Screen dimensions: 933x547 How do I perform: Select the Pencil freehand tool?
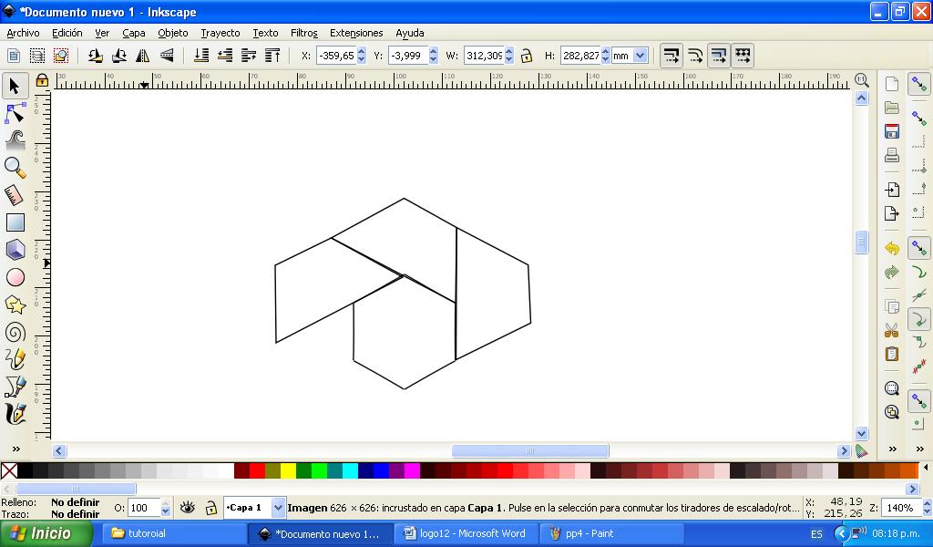tap(15, 359)
